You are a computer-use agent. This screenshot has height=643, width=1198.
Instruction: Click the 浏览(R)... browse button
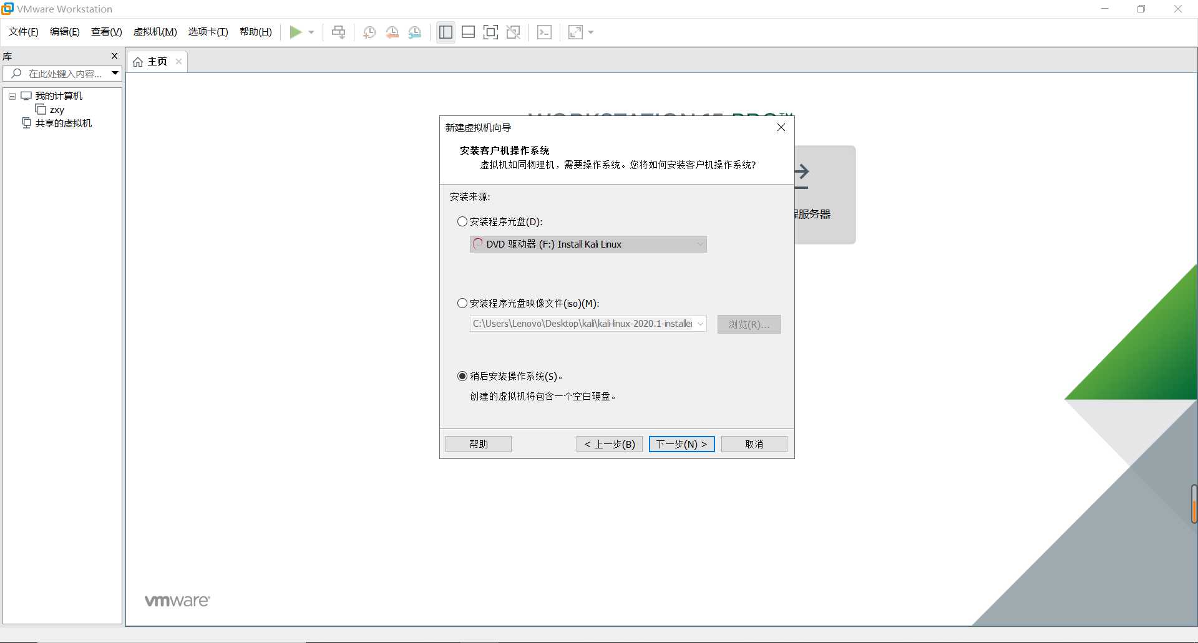[749, 324]
